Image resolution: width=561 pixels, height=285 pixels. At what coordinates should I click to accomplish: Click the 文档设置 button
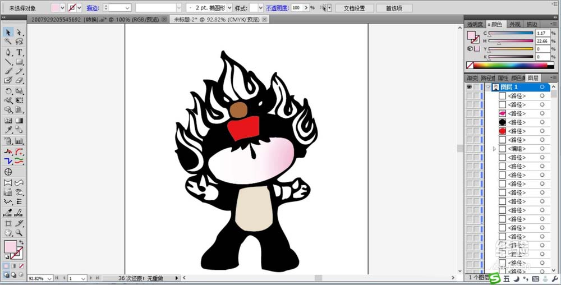354,8
